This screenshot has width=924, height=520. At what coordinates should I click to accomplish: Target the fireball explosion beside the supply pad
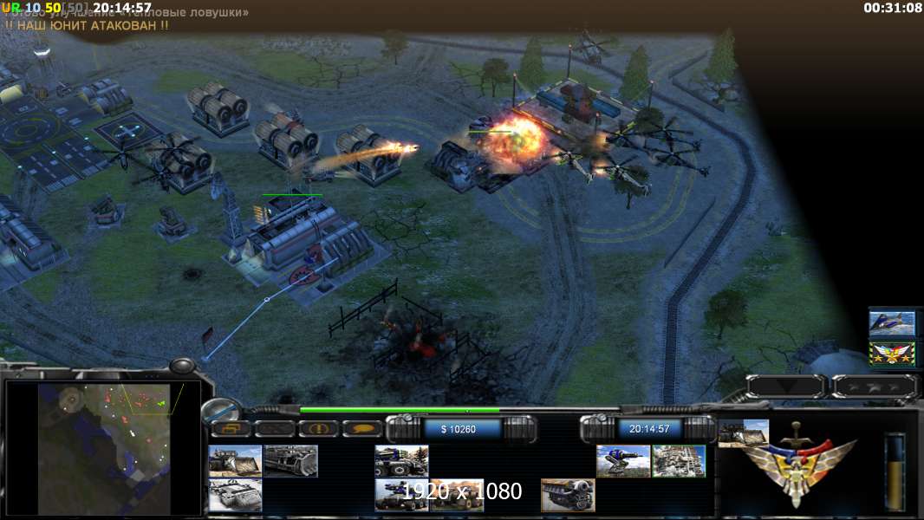tap(517, 139)
